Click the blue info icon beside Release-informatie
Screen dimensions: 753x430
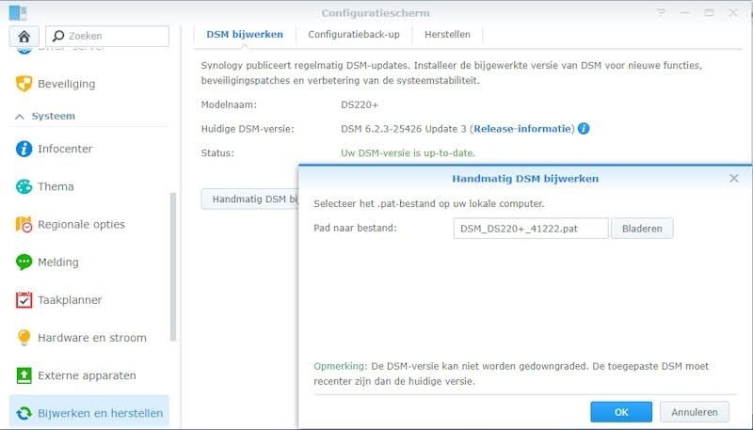click(584, 129)
